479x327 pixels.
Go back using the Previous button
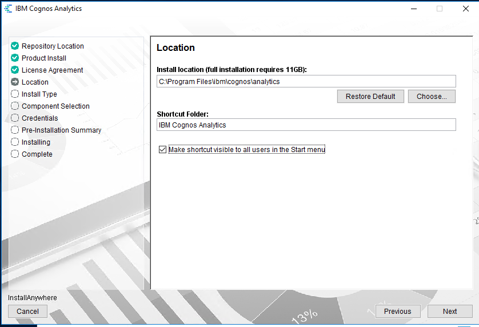[x=397, y=312]
